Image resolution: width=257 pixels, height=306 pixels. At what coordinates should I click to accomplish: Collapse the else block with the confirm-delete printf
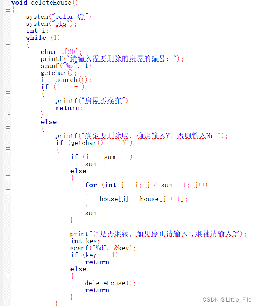click(x=8, y=128)
